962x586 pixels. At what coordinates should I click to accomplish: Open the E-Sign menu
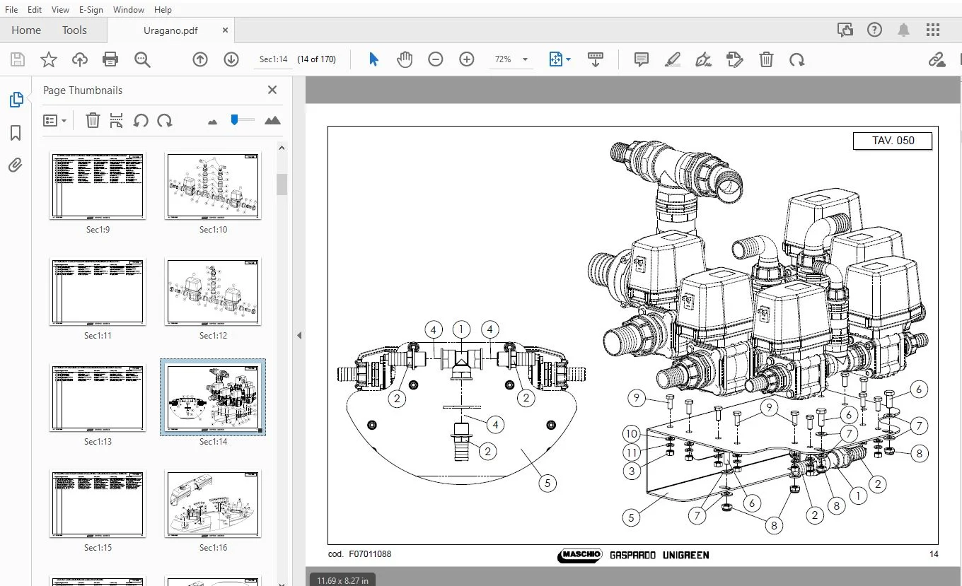[91, 10]
